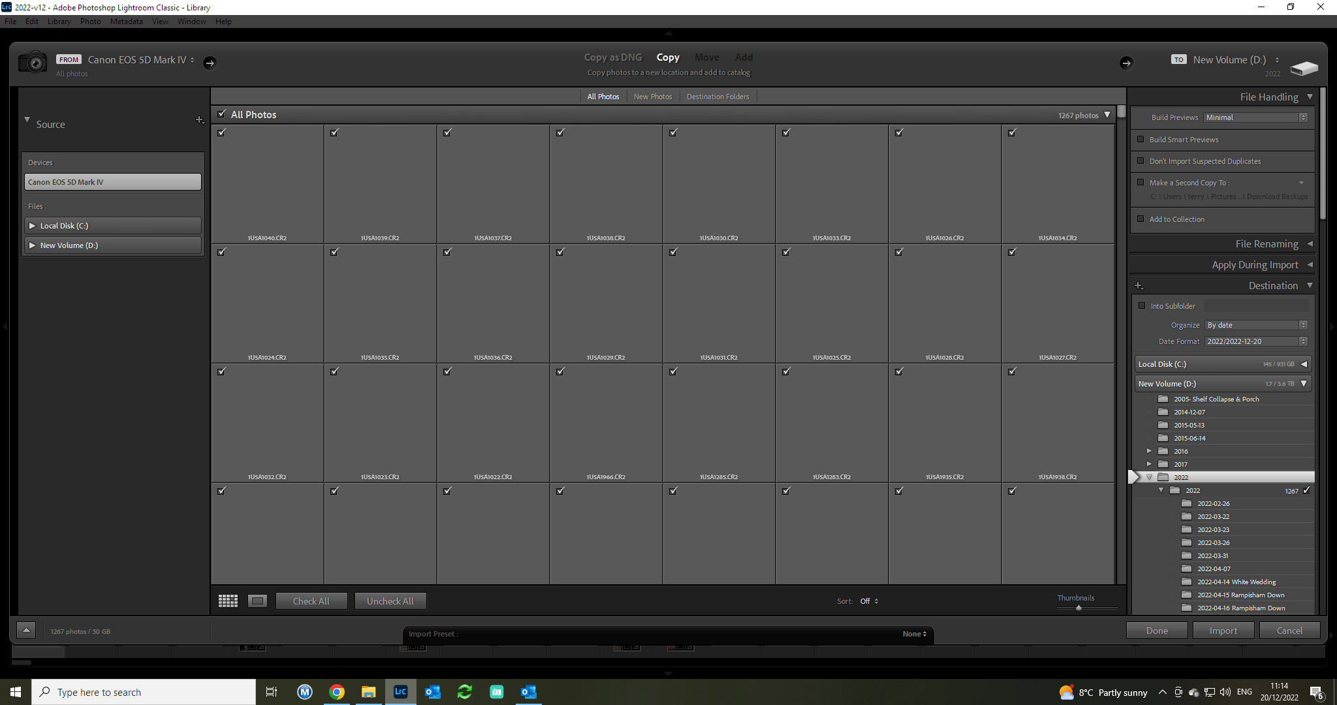
Task: Check the Into Subfolder option
Action: (1142, 305)
